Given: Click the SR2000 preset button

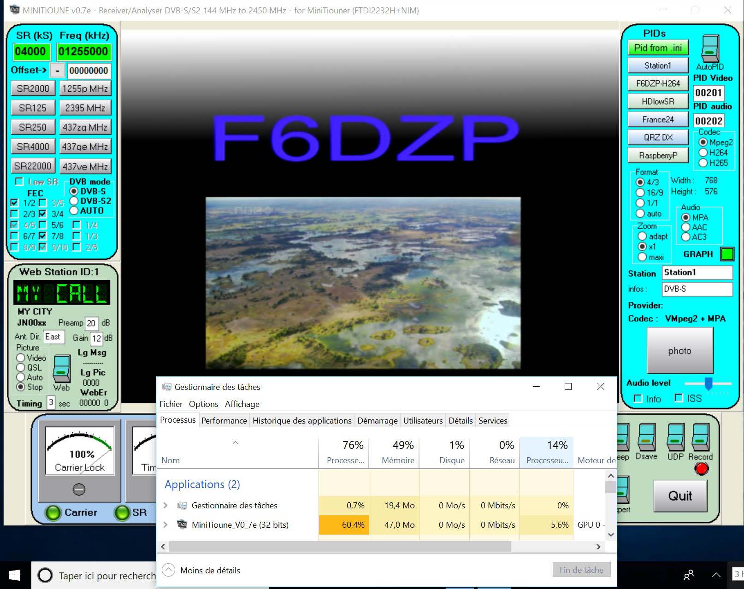Looking at the screenshot, I should pos(33,88).
